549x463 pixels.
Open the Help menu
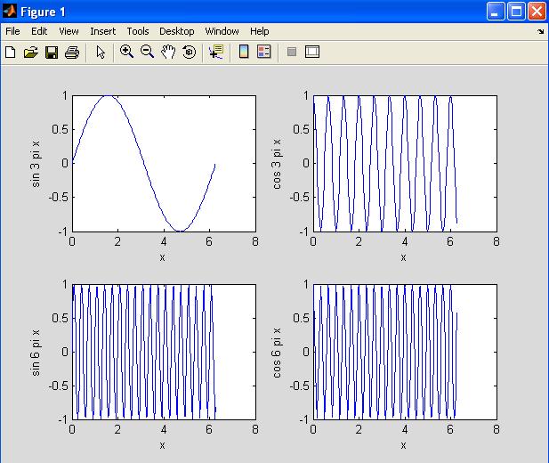[x=260, y=31]
